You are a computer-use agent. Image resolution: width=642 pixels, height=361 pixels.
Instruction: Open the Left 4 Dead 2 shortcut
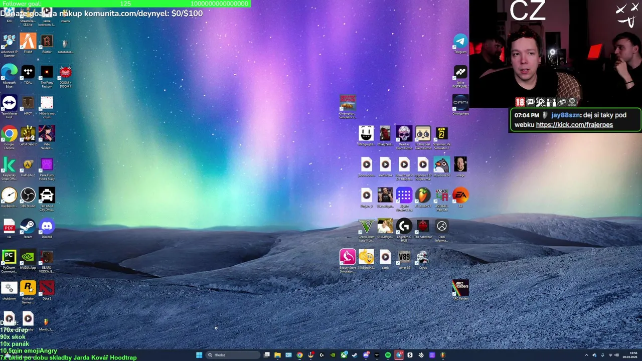point(28,136)
